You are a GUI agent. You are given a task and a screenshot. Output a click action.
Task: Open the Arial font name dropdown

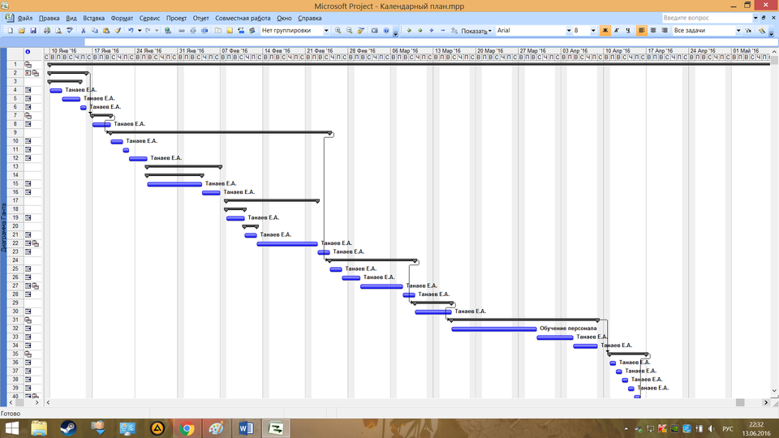coord(569,31)
